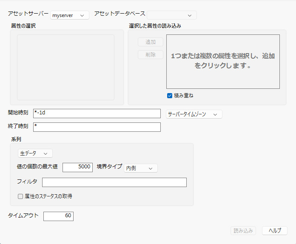This screenshot has height=244, width=296.
Task: Click the フィルタ text field
Action: pyautogui.click(x=114, y=182)
